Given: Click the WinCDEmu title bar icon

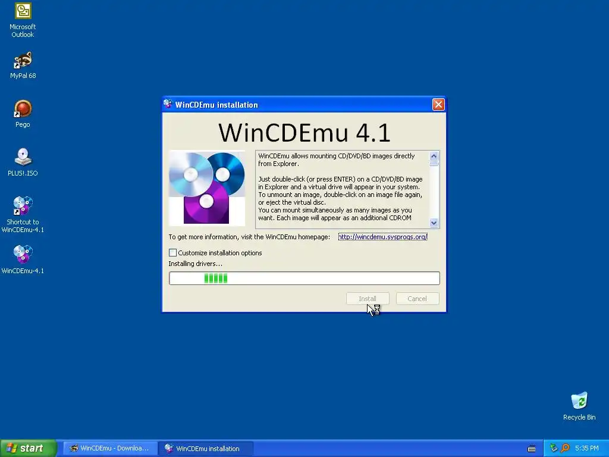Looking at the screenshot, I should (x=168, y=104).
